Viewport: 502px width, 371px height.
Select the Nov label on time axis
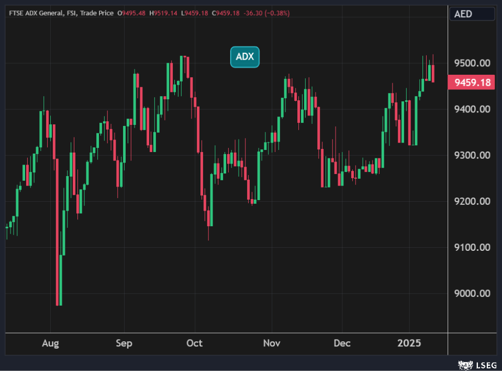click(272, 343)
